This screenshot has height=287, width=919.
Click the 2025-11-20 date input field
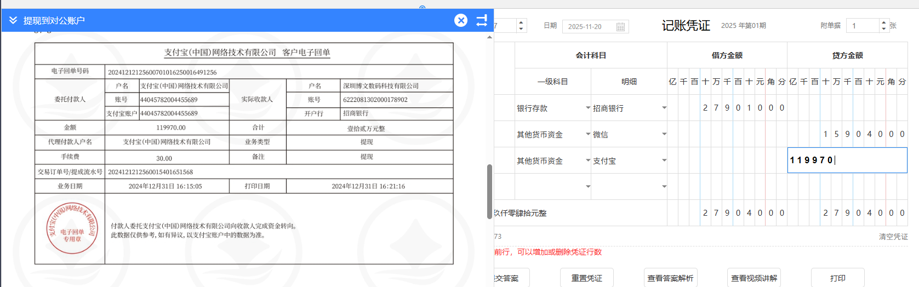(589, 26)
